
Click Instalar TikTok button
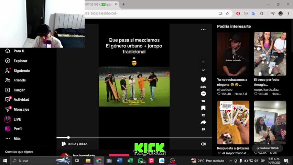point(268,148)
